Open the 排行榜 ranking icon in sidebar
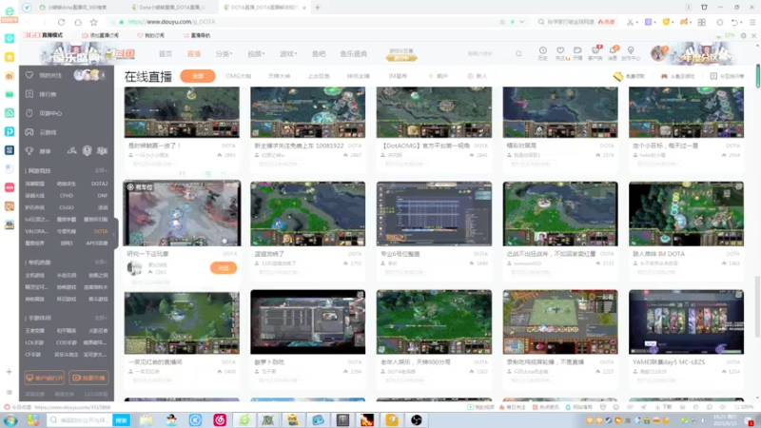The width and height of the screenshot is (761, 428). (29, 94)
